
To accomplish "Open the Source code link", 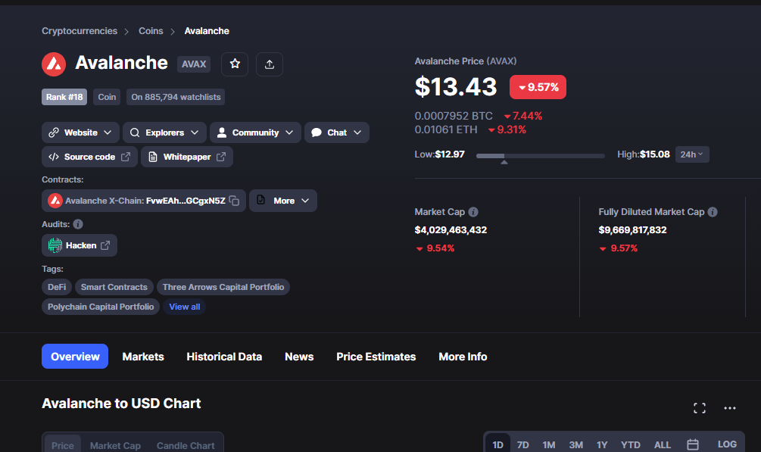I will coord(89,157).
